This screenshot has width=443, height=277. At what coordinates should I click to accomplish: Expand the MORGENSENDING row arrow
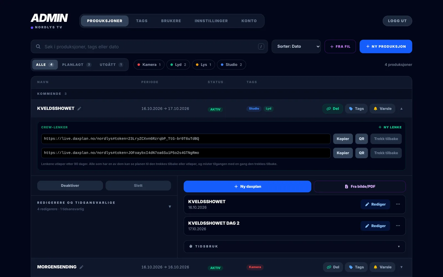point(401,267)
